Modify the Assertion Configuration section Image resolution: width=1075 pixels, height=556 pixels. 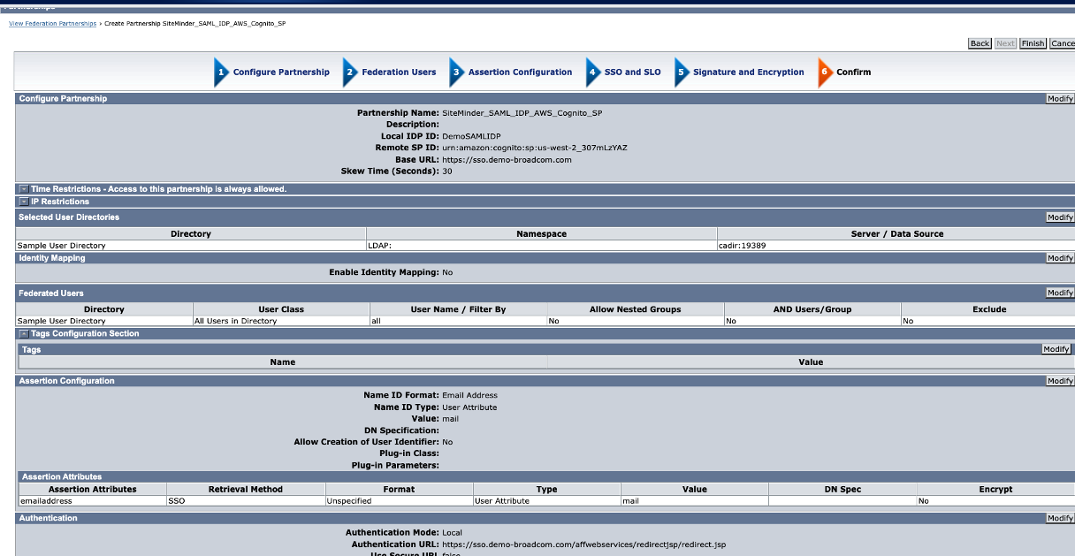coord(1060,381)
